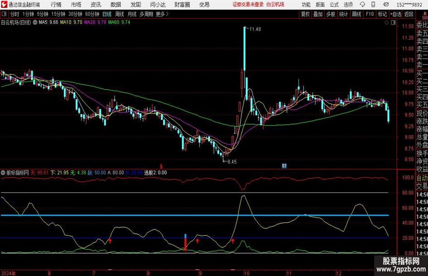Click the MA5: 9.66 value label

(48, 22)
